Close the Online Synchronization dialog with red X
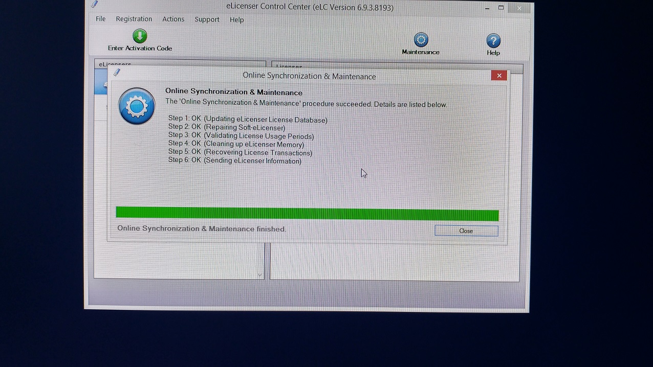The image size is (653, 367). pyautogui.click(x=499, y=76)
